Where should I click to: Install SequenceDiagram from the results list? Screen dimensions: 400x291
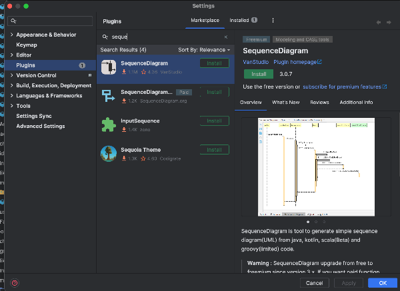click(x=214, y=63)
